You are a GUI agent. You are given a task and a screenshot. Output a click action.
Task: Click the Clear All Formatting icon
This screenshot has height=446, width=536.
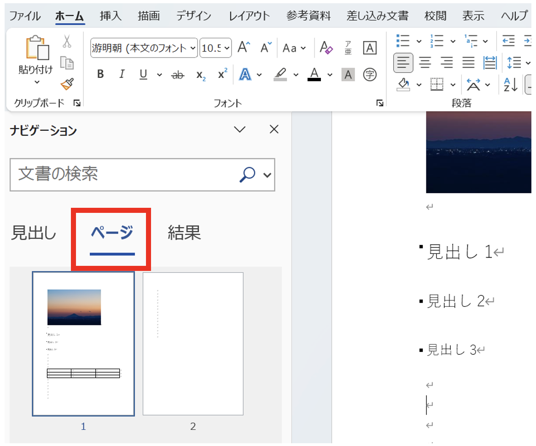pos(326,48)
